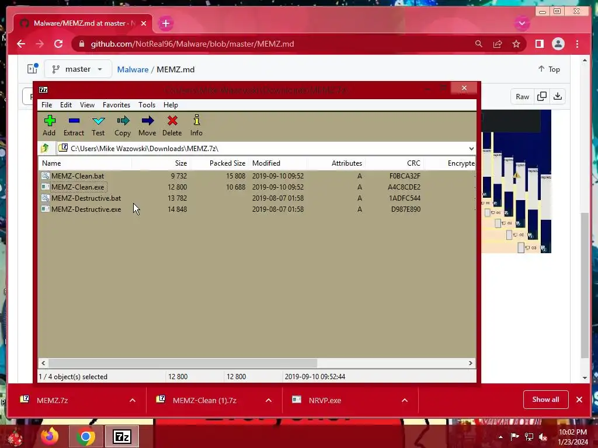Open the File menu in 7-Zip
598x448 pixels.
47,105
